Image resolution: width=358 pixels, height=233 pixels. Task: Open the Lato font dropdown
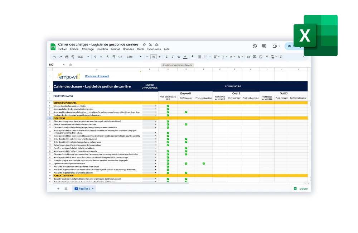134,57
